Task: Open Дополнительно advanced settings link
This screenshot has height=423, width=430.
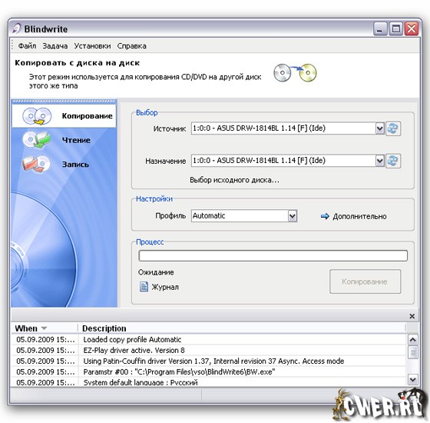Action: tap(359, 216)
